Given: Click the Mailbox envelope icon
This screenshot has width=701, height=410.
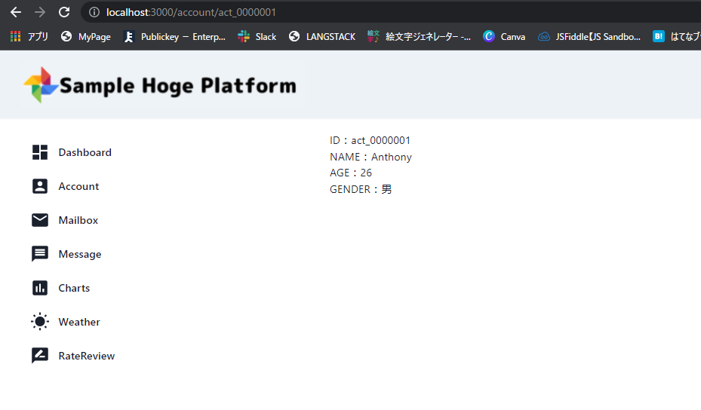Looking at the screenshot, I should [40, 220].
